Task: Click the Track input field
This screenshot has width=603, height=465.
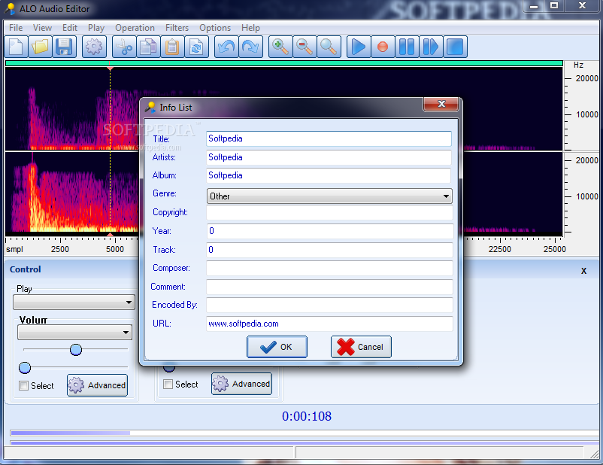Action: 329,250
